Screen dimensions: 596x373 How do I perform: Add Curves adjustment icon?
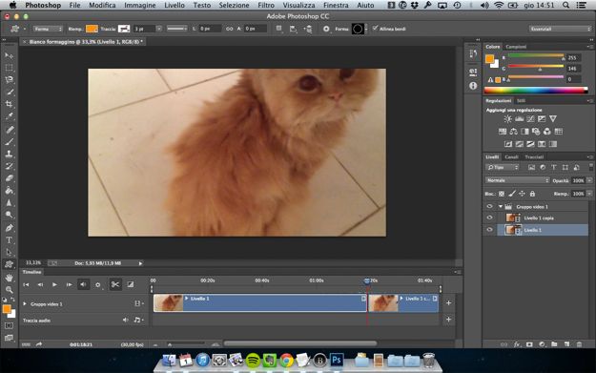click(530, 119)
